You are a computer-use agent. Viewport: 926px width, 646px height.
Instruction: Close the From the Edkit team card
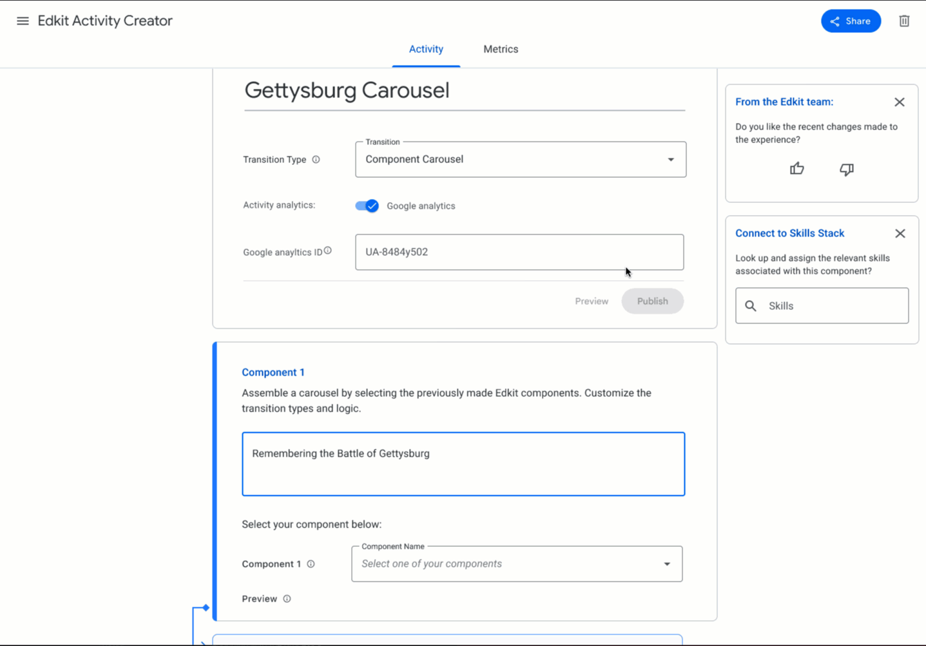click(900, 102)
